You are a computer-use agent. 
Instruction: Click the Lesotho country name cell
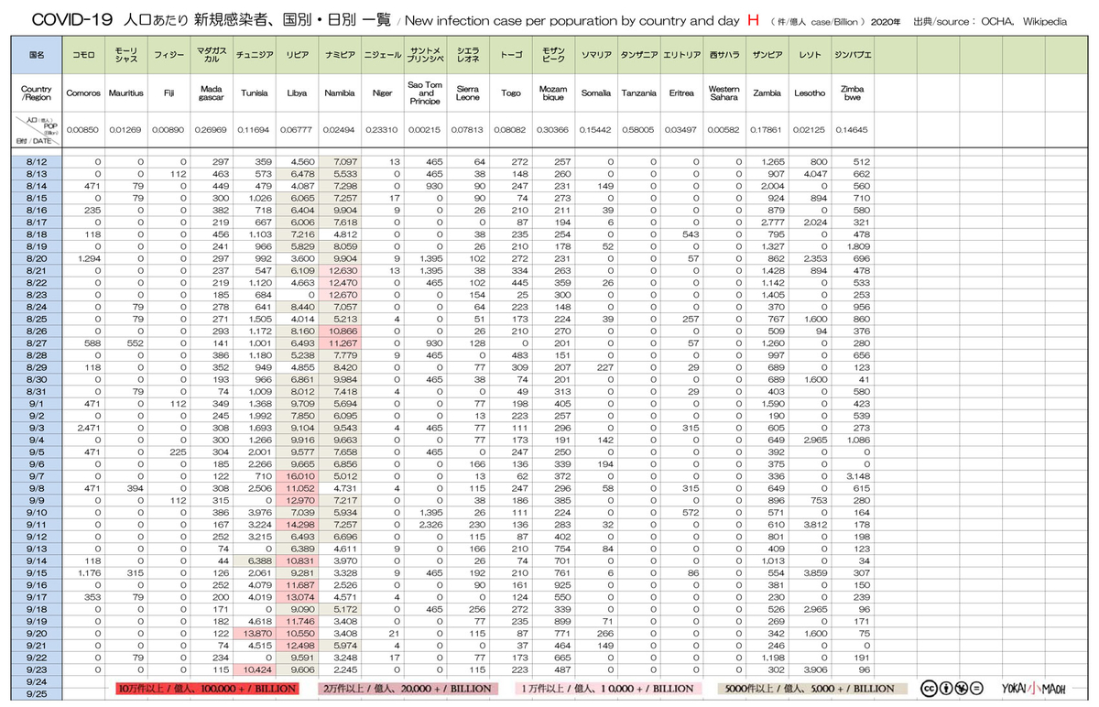[x=809, y=93]
